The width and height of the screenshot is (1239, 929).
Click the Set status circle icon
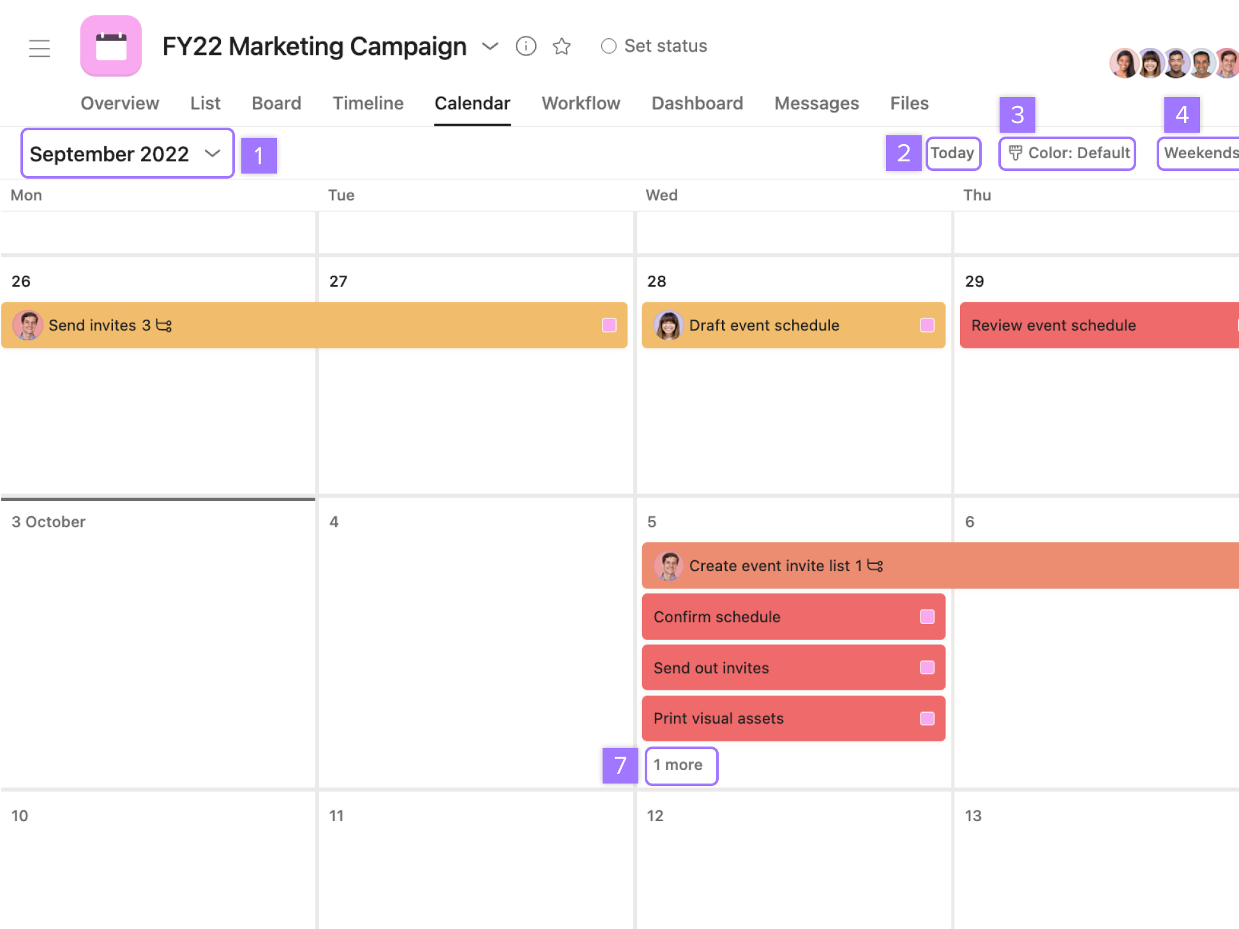608,46
